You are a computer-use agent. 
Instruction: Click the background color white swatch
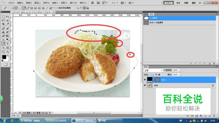[7, 60]
